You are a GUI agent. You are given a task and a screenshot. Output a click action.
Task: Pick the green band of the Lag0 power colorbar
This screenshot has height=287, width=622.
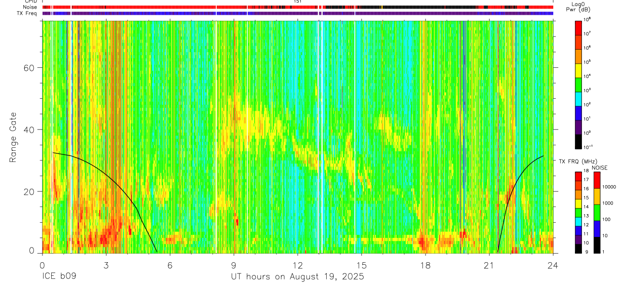click(578, 85)
